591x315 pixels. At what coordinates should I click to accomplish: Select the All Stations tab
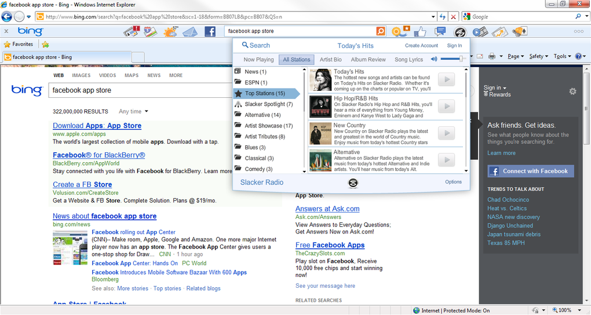click(297, 60)
